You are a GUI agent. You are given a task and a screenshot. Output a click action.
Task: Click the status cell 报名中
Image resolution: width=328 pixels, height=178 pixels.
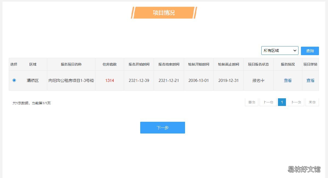coord(258,81)
